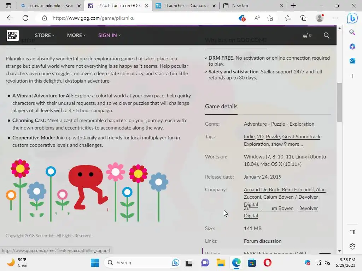The width and height of the screenshot is (362, 271).
Task: Open the Great Soundtrack tag link
Action: [x=301, y=137]
